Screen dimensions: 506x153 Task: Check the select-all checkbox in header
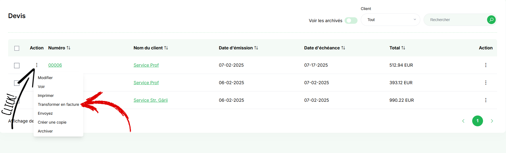pyautogui.click(x=17, y=48)
